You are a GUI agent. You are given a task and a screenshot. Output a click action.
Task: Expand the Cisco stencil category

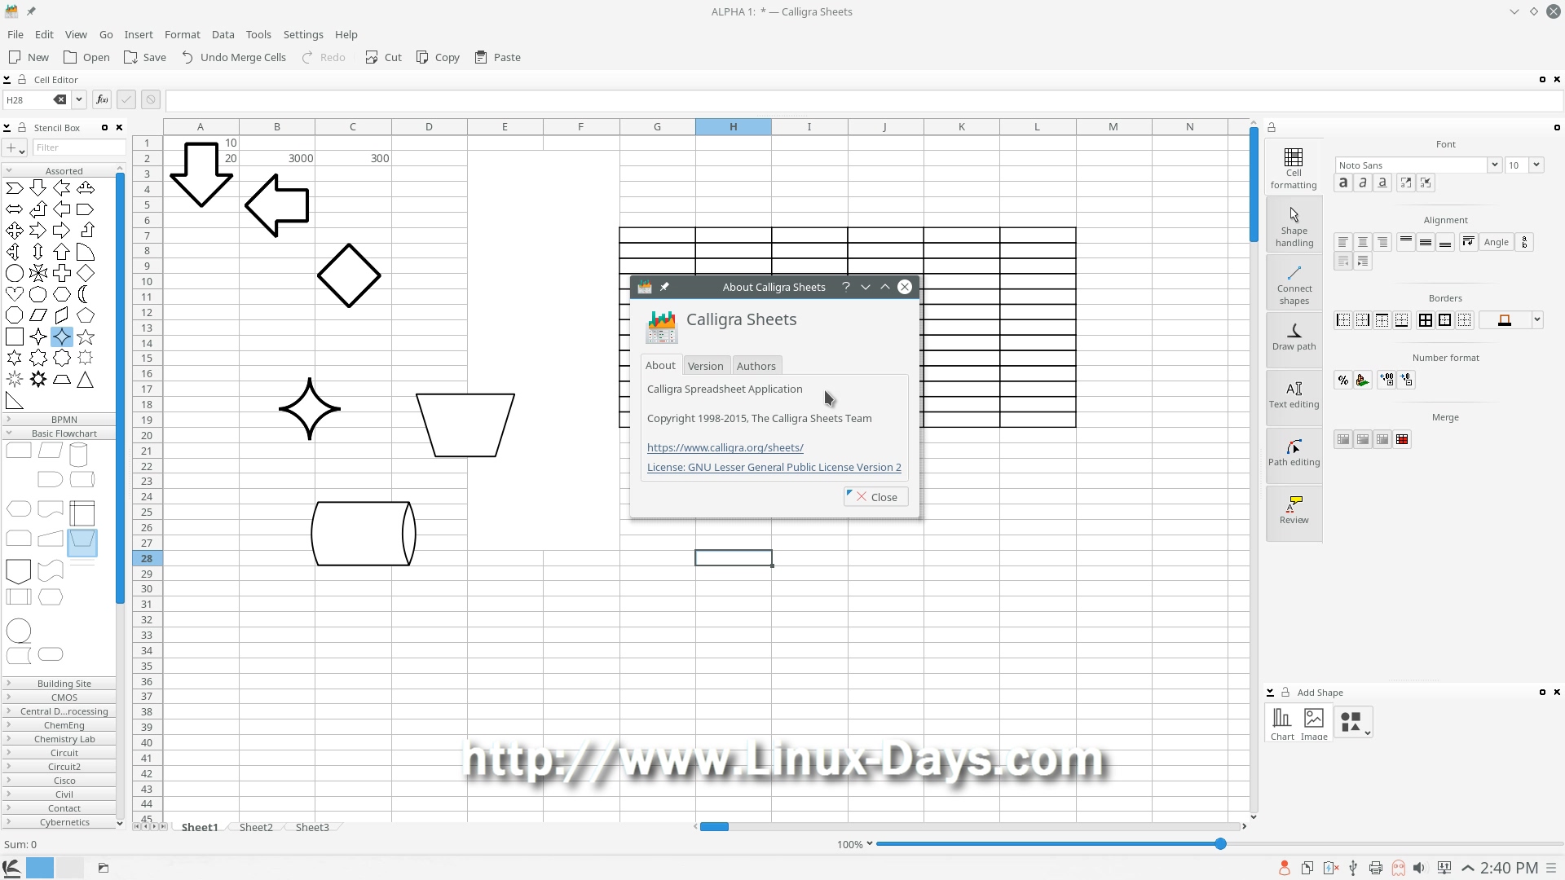(59, 781)
